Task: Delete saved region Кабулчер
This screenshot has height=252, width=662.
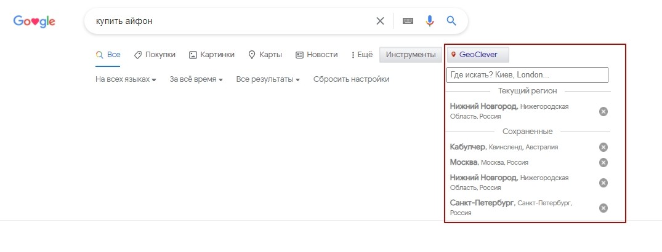Action: 603,147
